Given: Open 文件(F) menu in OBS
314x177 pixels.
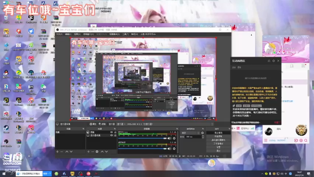Looking at the screenshot, I should pyautogui.click(x=59, y=34).
